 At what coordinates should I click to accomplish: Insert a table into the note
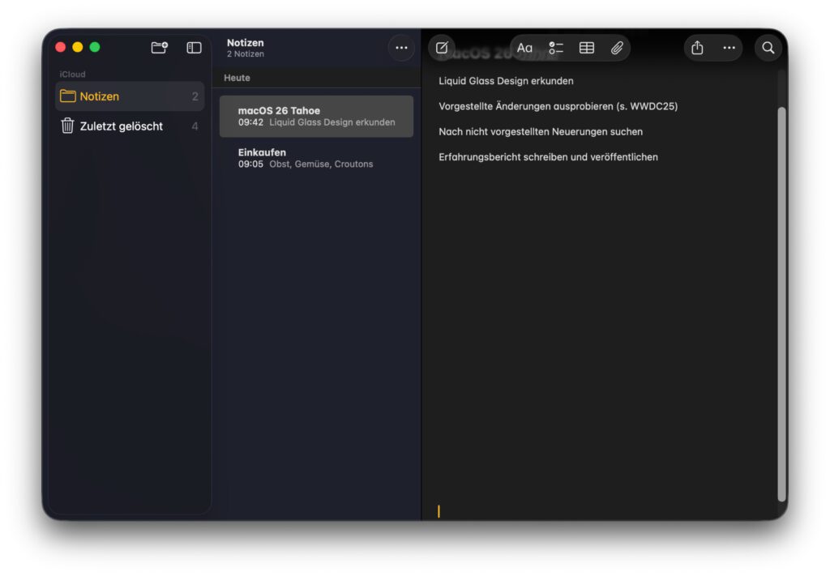(x=587, y=48)
